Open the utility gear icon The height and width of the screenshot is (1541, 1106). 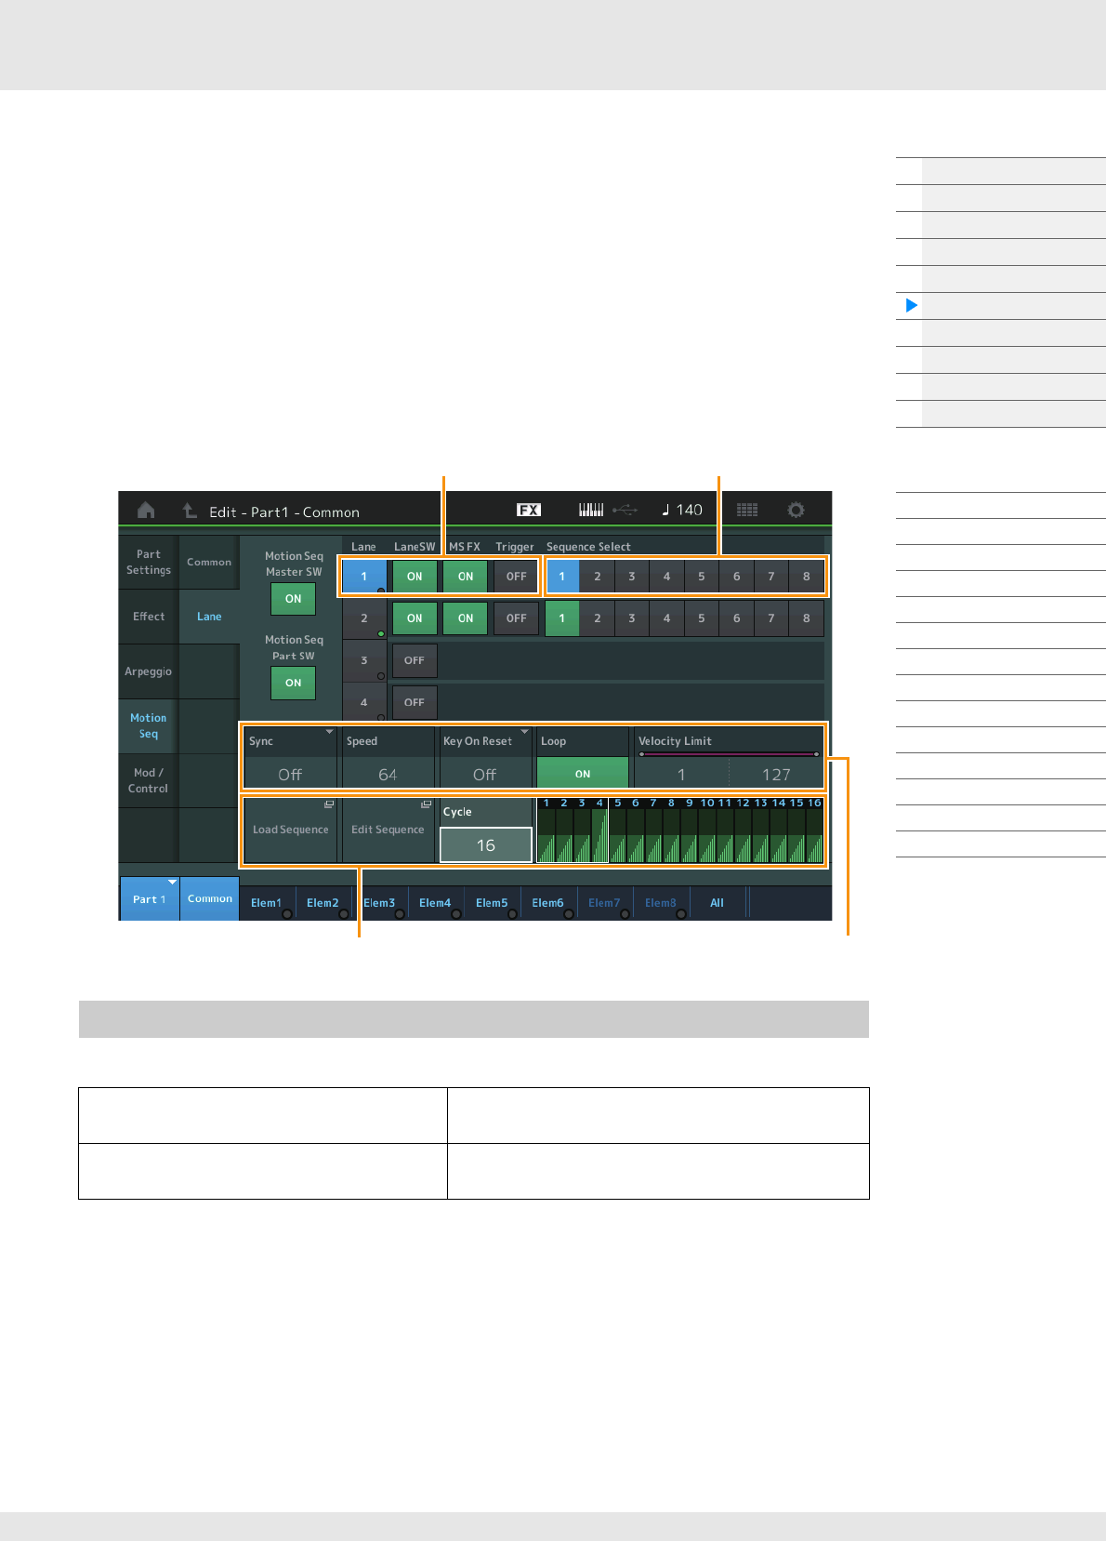point(796,510)
